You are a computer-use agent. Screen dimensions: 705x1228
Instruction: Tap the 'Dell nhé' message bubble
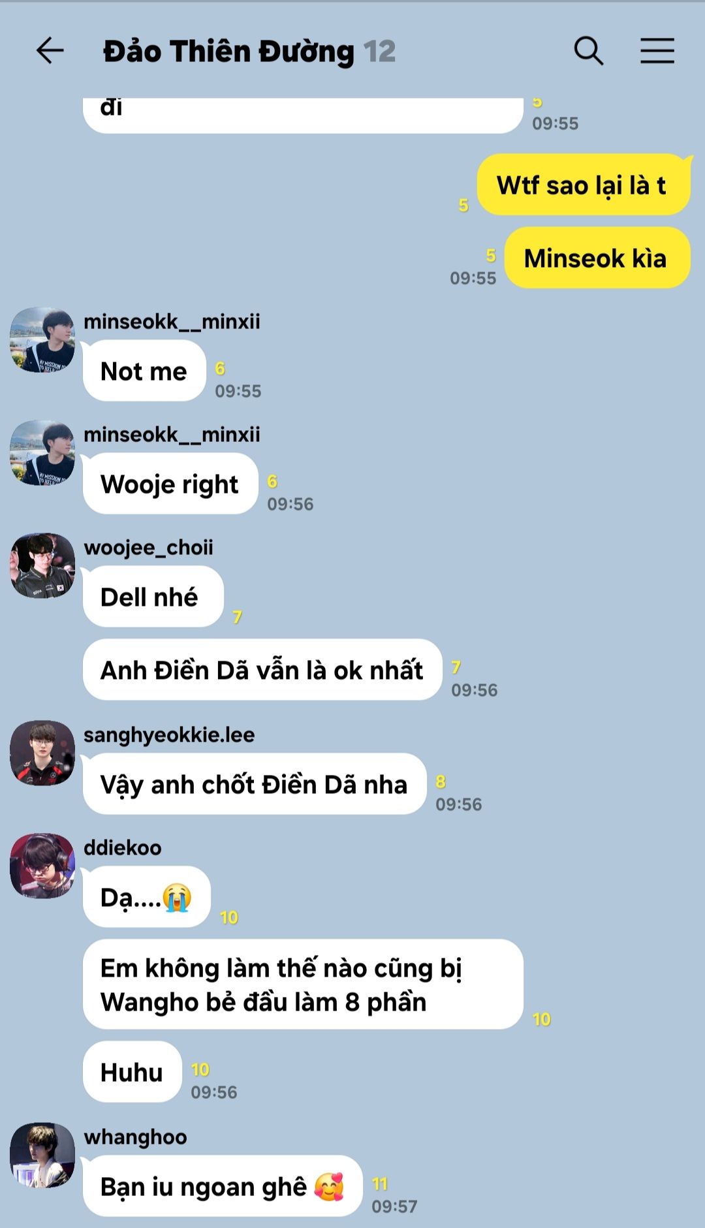(x=153, y=597)
